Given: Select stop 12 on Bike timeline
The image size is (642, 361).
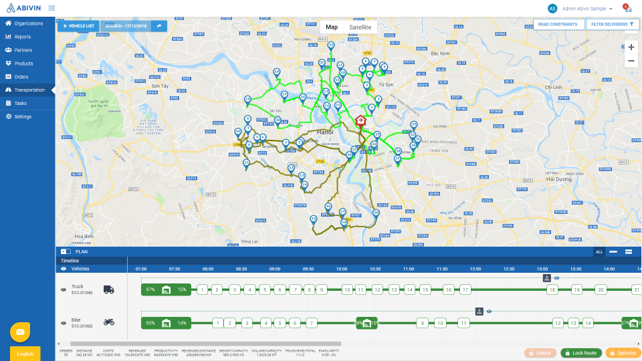Looking at the screenshot, I should [x=558, y=323].
